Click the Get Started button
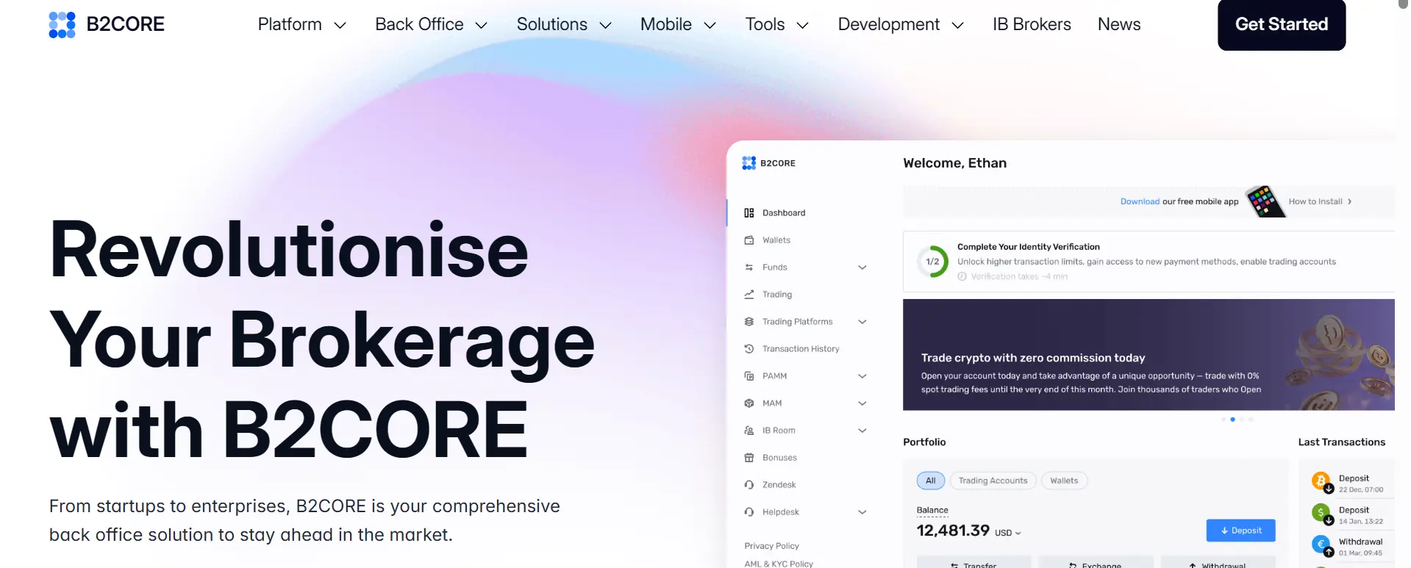Image resolution: width=1411 pixels, height=568 pixels. (1282, 24)
